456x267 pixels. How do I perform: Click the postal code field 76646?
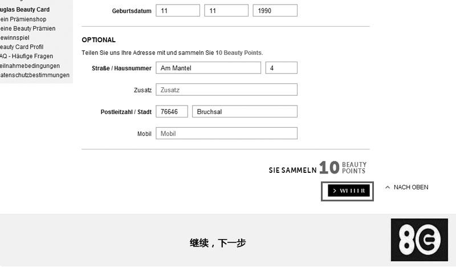pyautogui.click(x=172, y=112)
